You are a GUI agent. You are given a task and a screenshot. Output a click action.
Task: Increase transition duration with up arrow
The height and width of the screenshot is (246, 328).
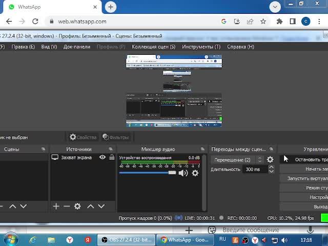(x=271, y=167)
